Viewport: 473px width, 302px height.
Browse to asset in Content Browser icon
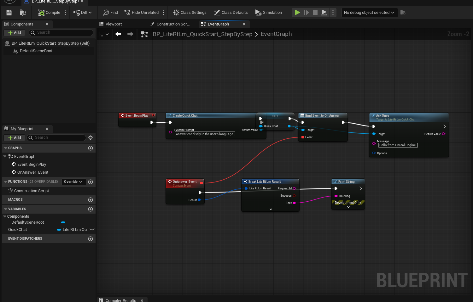click(23, 13)
